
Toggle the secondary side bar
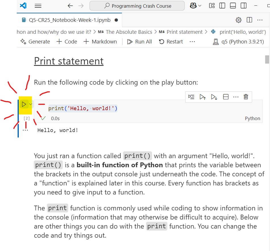click(x=244, y=6)
